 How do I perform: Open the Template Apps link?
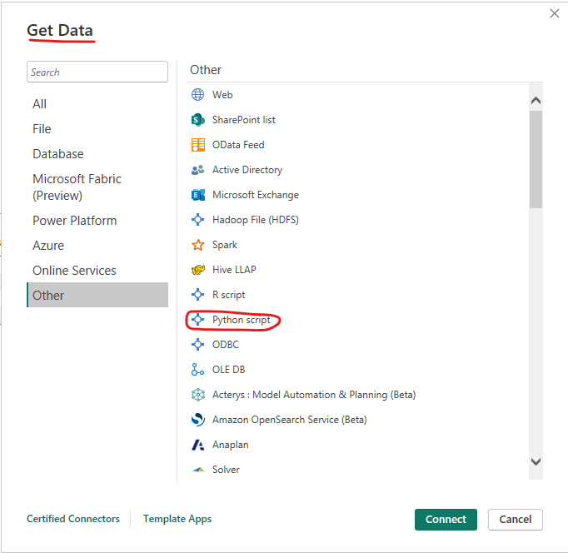[x=177, y=519]
